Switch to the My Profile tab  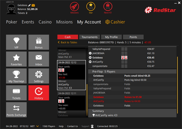(x=112, y=37)
